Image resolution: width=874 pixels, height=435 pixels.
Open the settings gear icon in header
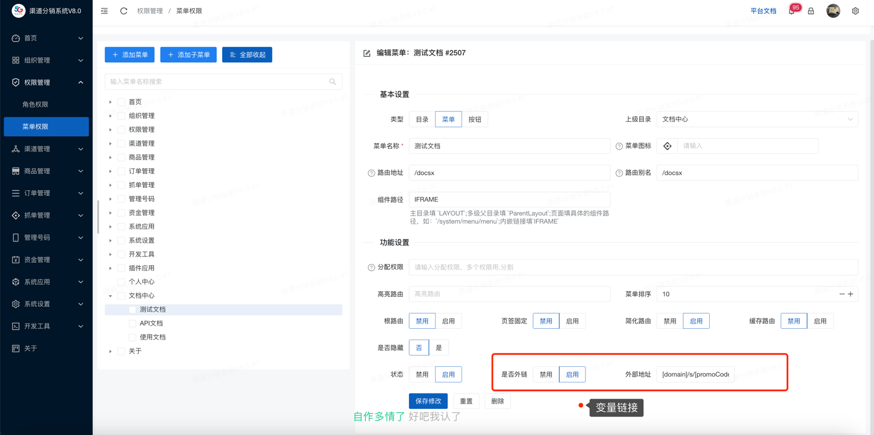(x=855, y=11)
